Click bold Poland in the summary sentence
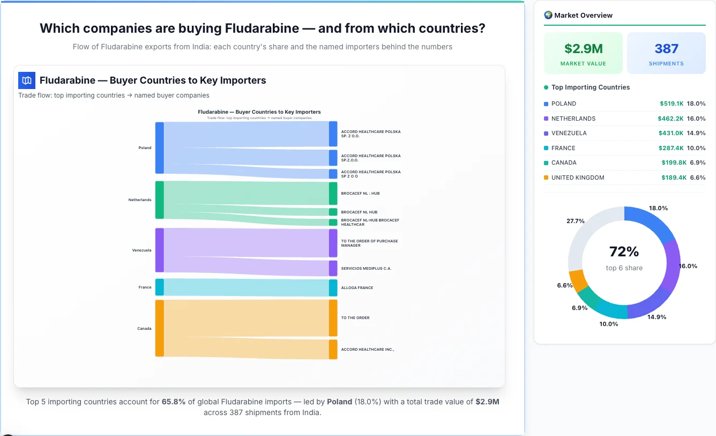The width and height of the screenshot is (716, 436). pos(339,401)
